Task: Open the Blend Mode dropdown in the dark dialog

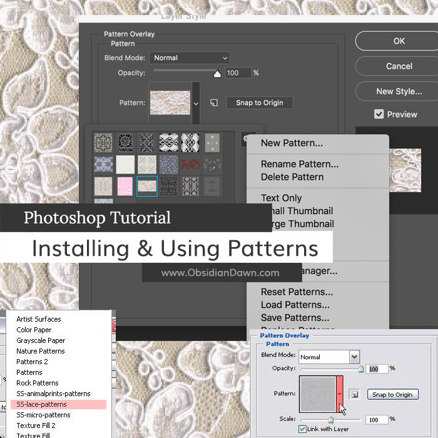Action: pyautogui.click(x=190, y=58)
